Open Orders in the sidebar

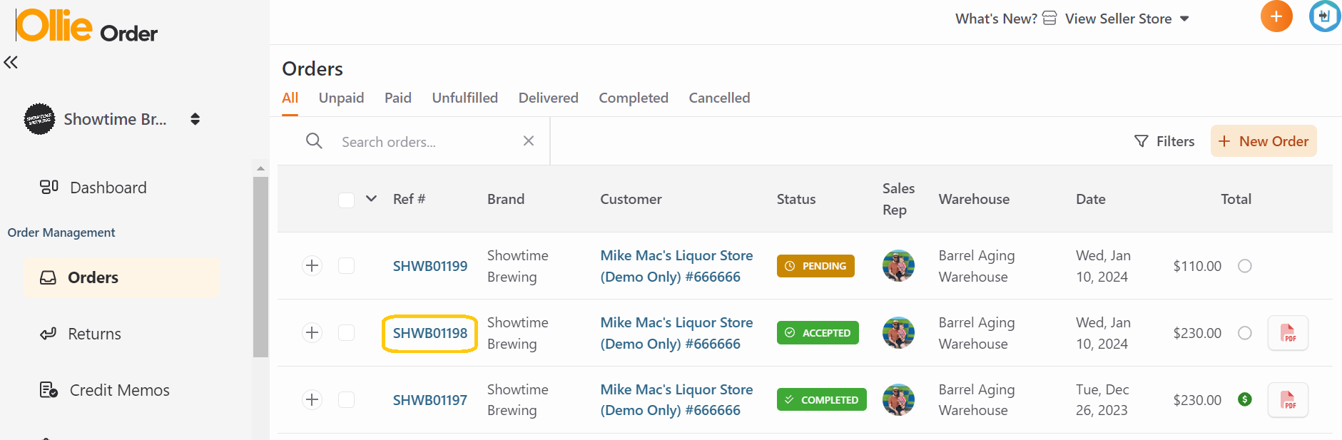point(121,277)
